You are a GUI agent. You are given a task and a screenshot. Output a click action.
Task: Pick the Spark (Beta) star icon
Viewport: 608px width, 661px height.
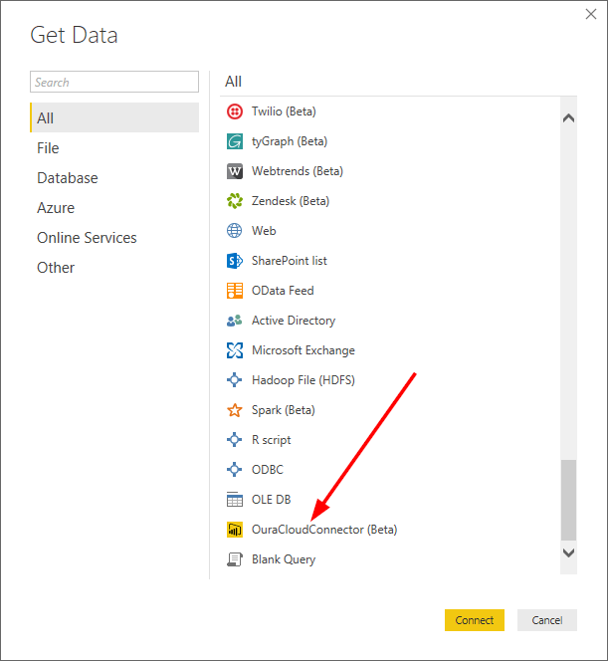coord(234,410)
